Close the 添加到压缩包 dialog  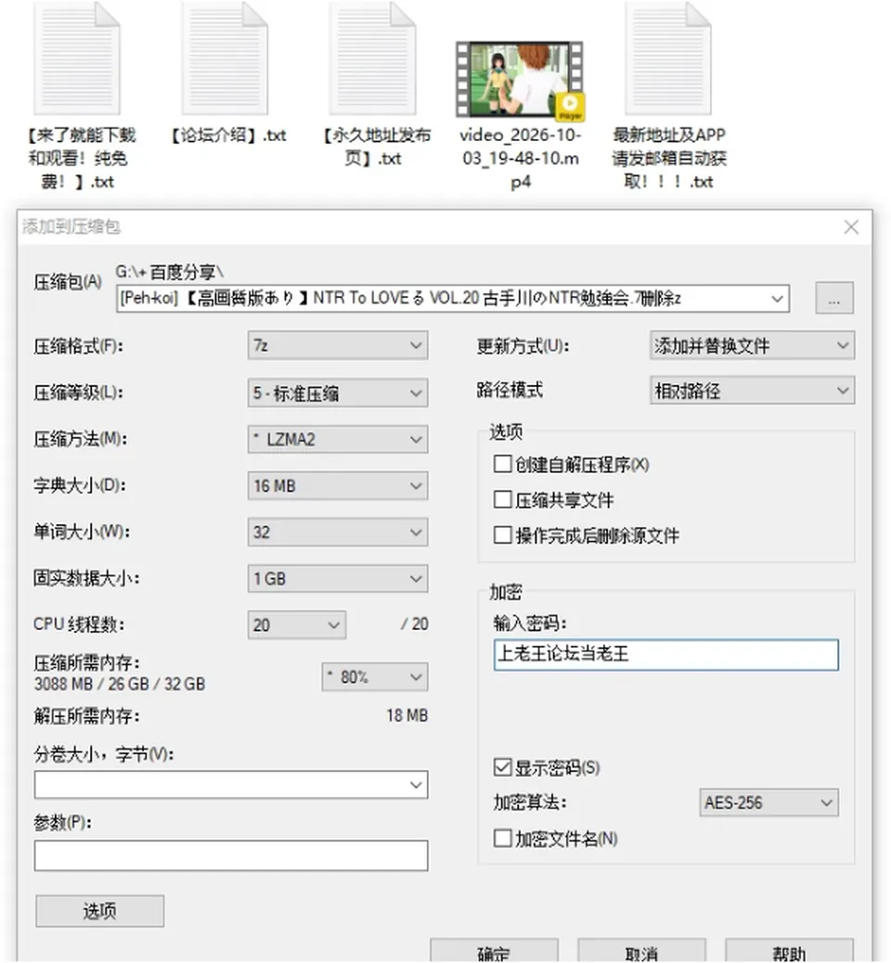click(851, 227)
